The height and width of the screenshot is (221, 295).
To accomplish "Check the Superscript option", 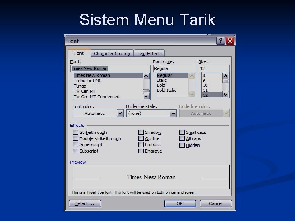I will 76,144.
